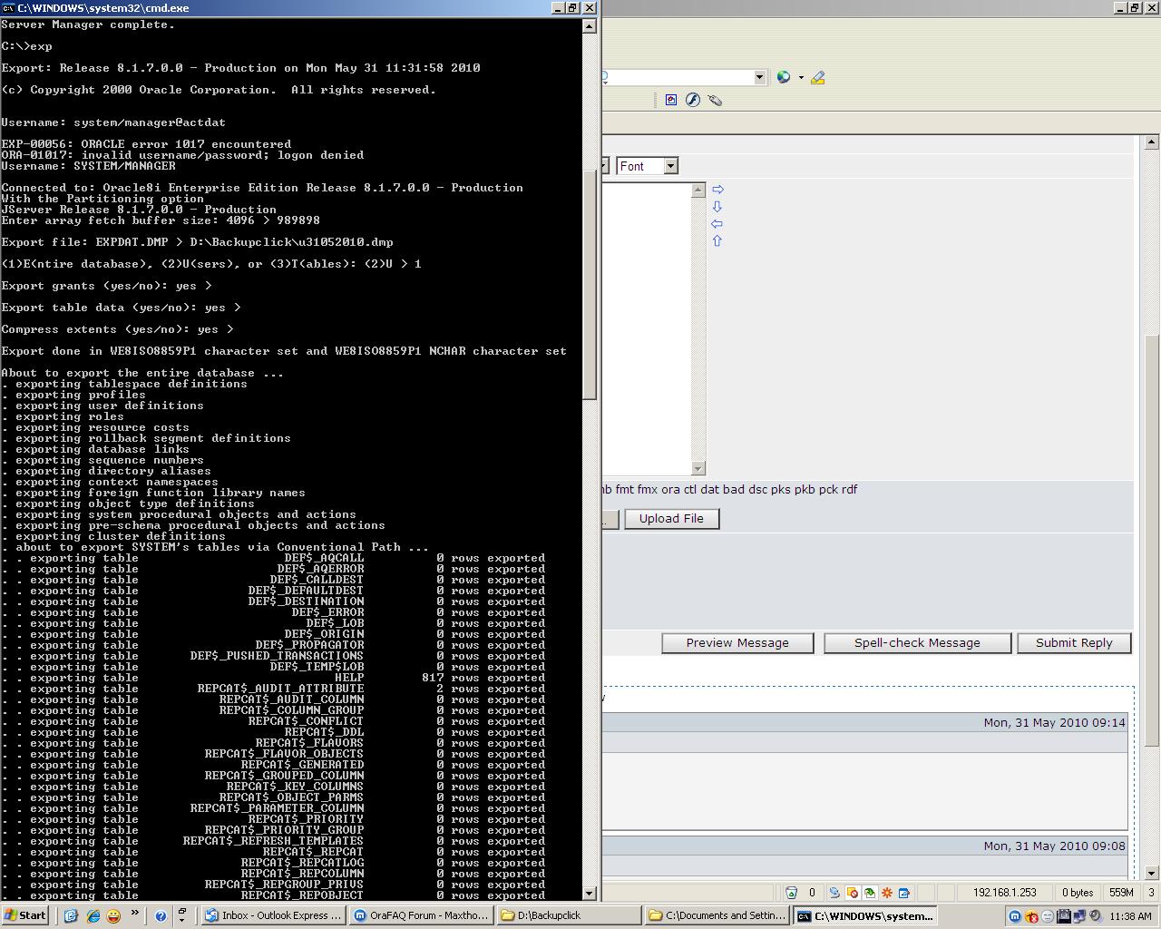
Task: Click the Preview Message button
Action: point(737,643)
